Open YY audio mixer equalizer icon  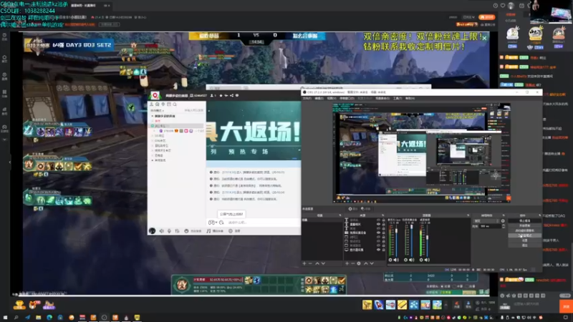pyautogui.click(x=177, y=230)
